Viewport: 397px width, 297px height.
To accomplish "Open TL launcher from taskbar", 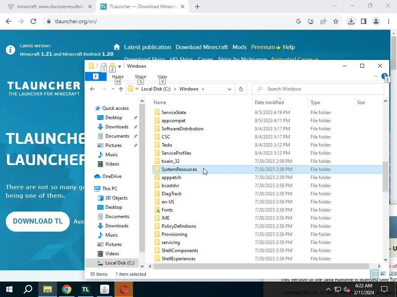I will point(86,289).
